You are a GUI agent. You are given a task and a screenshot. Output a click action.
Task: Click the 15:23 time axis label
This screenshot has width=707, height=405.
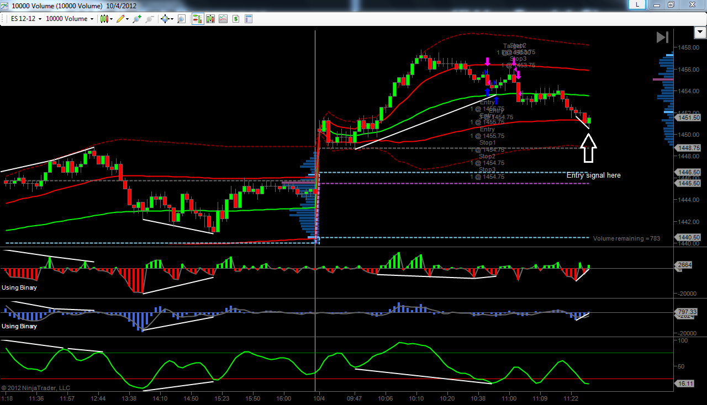coord(222,398)
